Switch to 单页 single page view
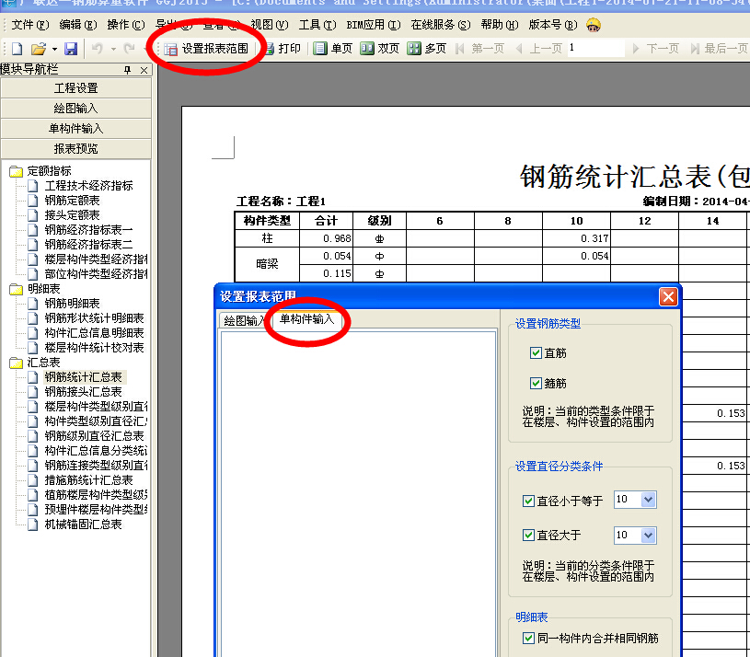750x657 pixels. click(x=333, y=48)
